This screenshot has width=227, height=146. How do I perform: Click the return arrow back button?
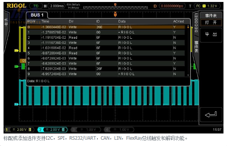[211, 115]
